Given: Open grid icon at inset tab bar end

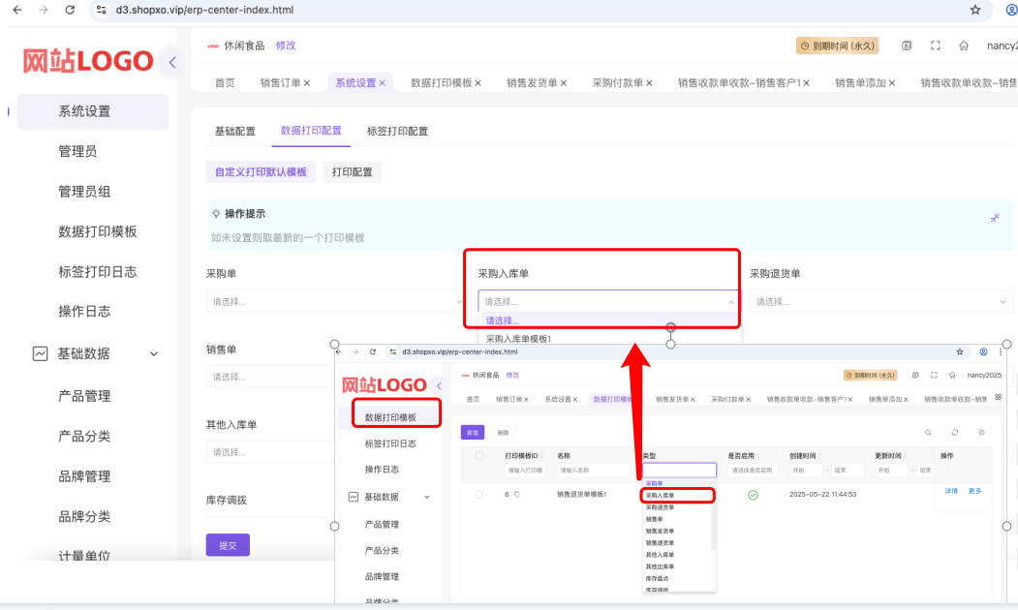Looking at the screenshot, I should click(x=999, y=397).
